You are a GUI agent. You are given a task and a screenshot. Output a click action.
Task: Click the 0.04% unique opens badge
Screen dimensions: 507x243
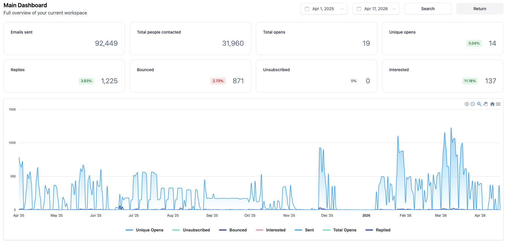474,43
